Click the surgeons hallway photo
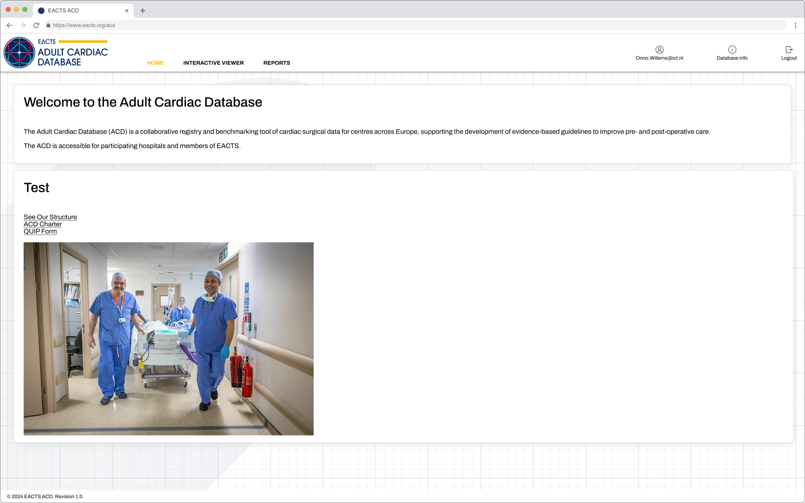The height and width of the screenshot is (503, 805). 168,338
